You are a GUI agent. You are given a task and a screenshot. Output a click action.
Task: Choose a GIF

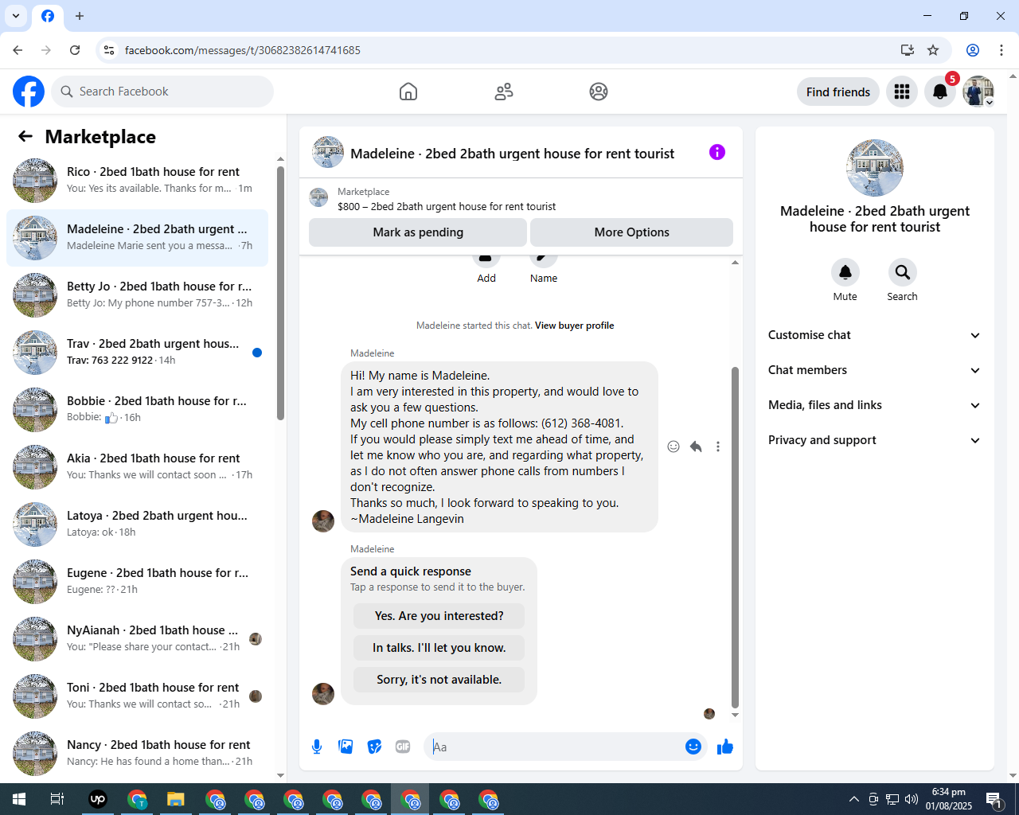point(403,747)
